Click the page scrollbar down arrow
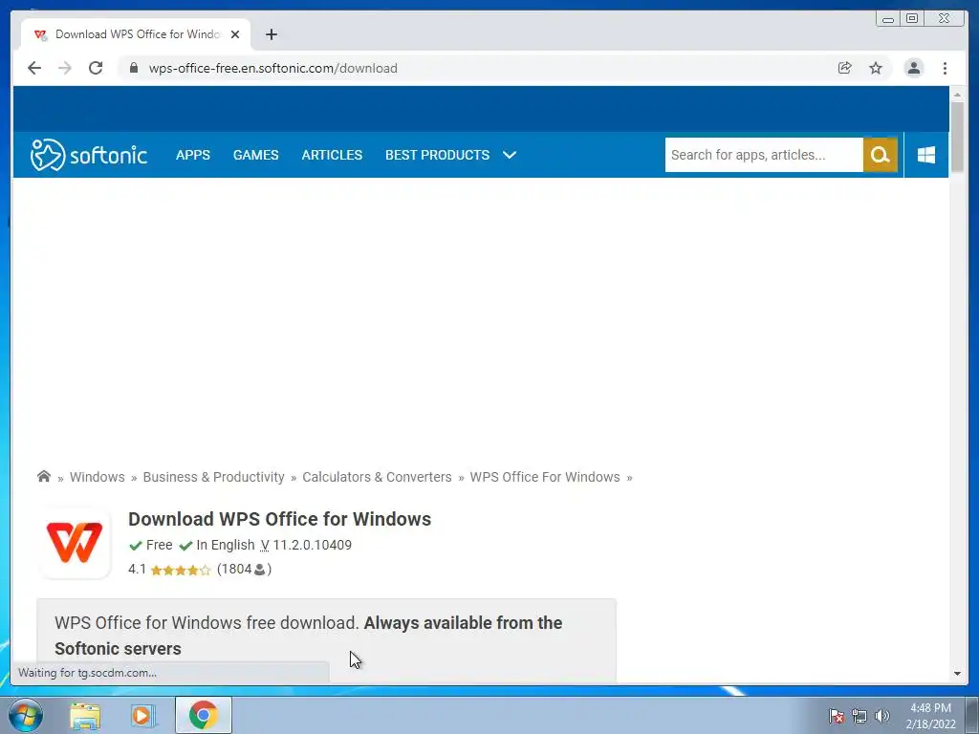The height and width of the screenshot is (734, 979). tap(957, 674)
